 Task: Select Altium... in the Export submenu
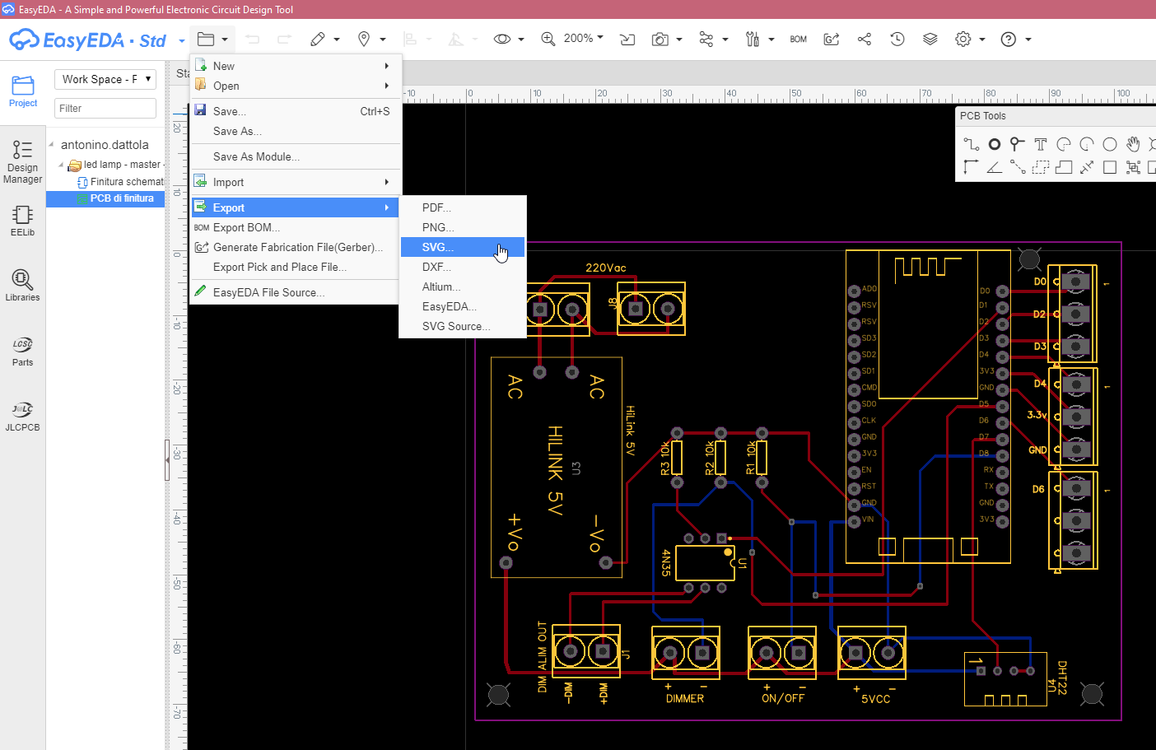(463, 286)
